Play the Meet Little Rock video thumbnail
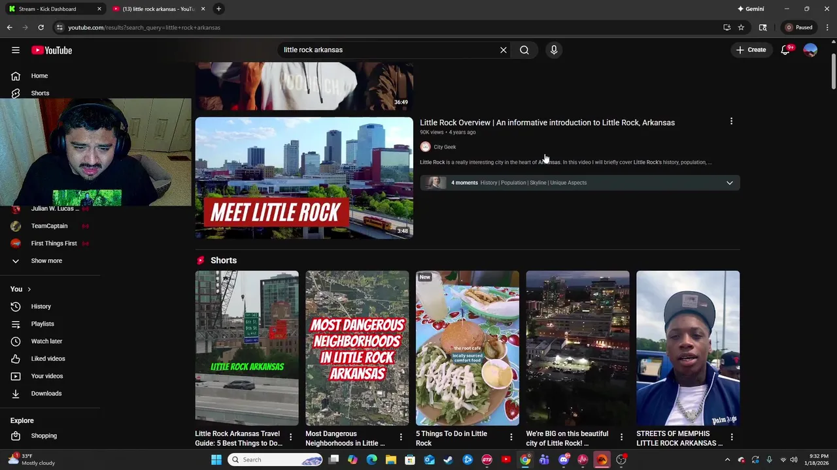837x470 pixels. 304,178
